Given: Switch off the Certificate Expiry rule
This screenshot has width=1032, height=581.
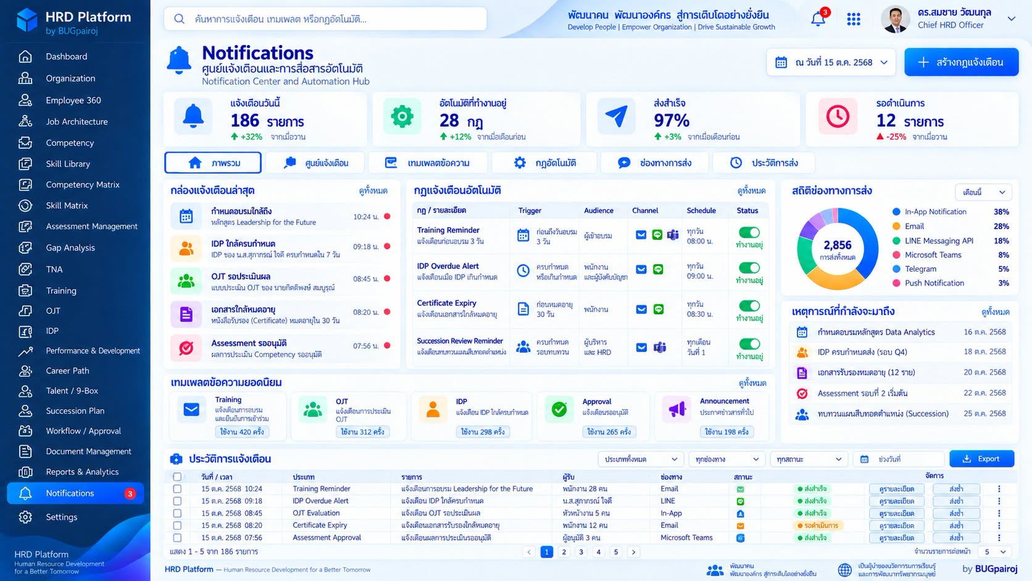Looking at the screenshot, I should [749, 306].
